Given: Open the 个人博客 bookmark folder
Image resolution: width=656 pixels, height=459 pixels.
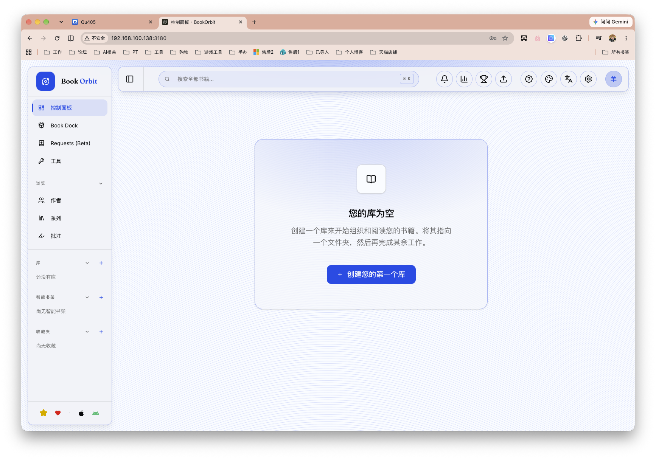Looking at the screenshot, I should pyautogui.click(x=350, y=52).
